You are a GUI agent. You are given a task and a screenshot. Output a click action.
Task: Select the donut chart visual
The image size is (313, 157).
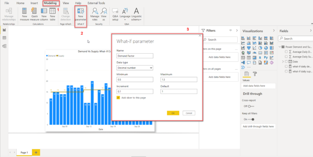[266, 48]
